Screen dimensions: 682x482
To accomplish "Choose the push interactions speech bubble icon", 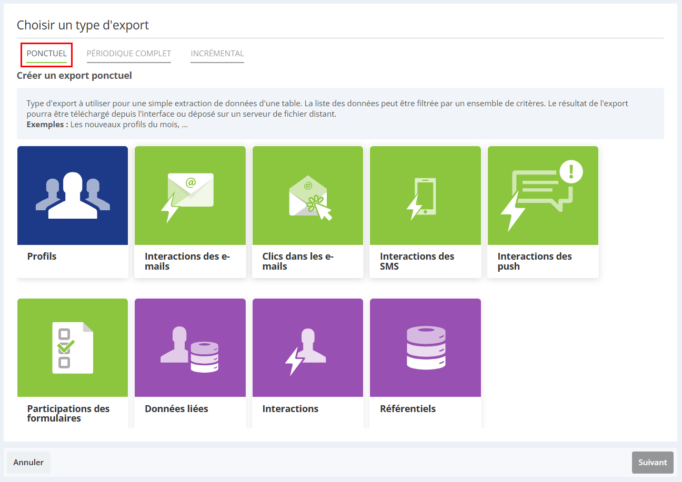I will (x=541, y=196).
